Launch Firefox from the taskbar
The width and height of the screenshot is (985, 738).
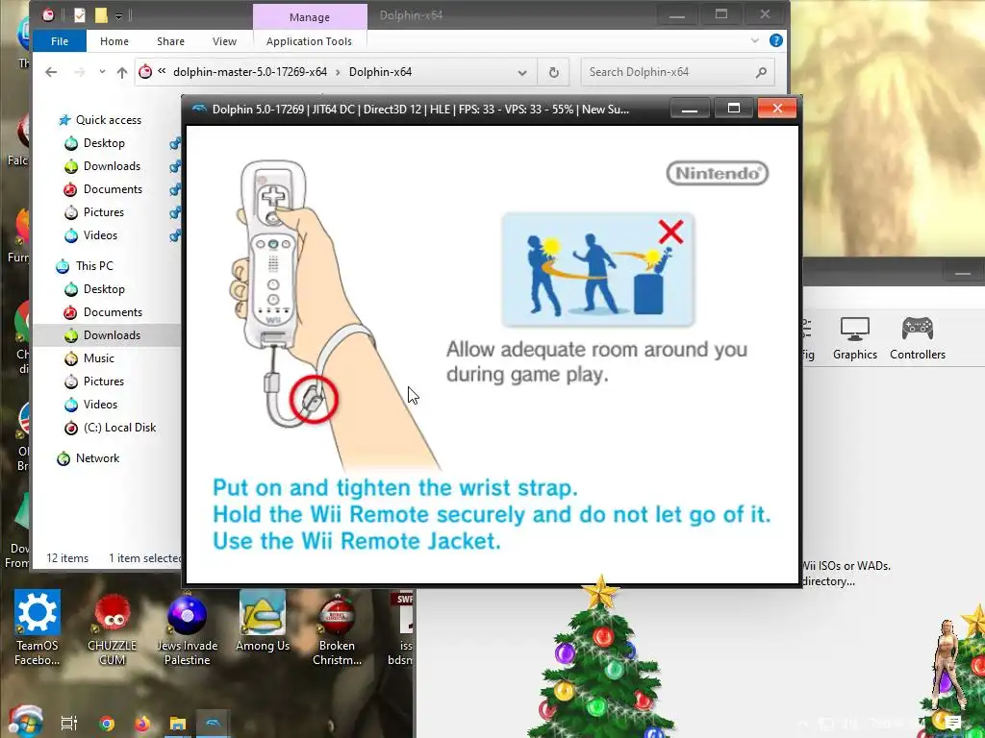142,724
